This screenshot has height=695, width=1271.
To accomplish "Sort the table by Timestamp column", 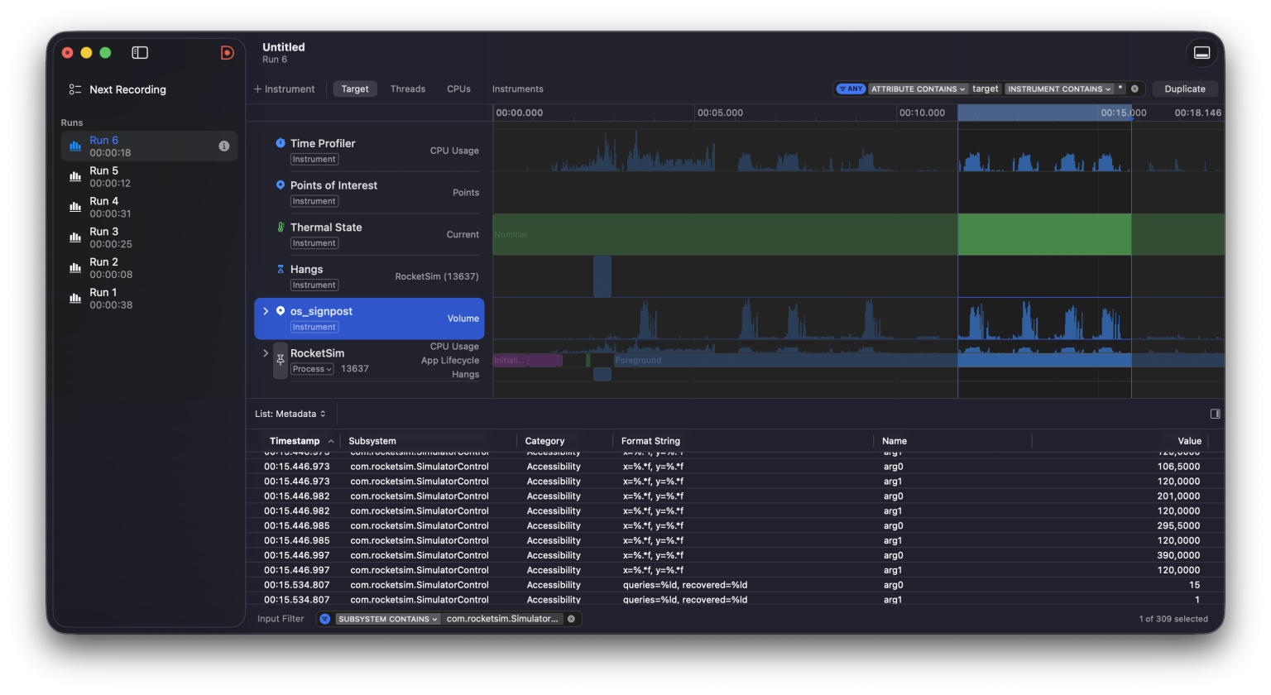I will coord(295,441).
